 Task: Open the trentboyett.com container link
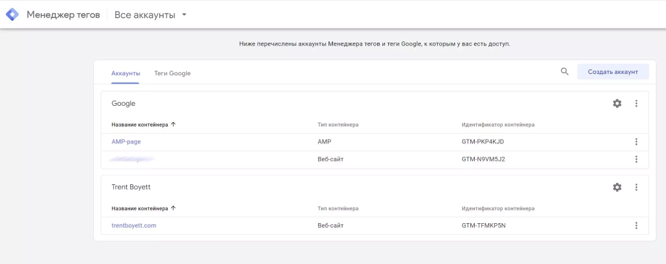click(x=134, y=226)
